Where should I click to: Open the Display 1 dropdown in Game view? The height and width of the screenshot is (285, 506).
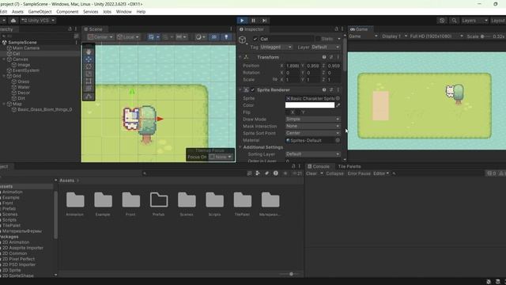pos(395,36)
